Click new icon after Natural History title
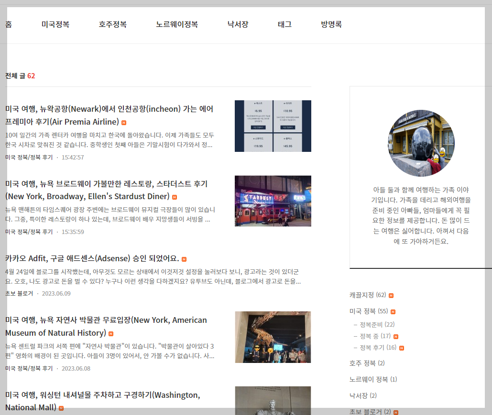The height and width of the screenshot is (415, 492). (x=111, y=334)
